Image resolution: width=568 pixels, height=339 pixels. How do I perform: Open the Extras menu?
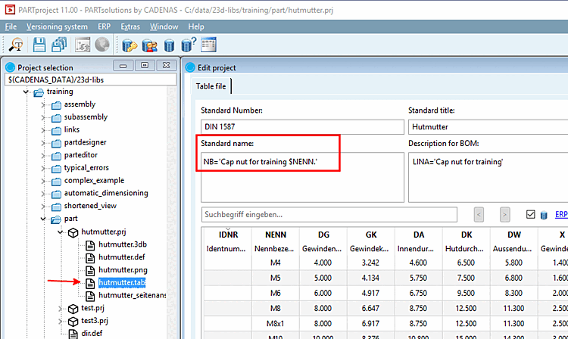click(130, 26)
